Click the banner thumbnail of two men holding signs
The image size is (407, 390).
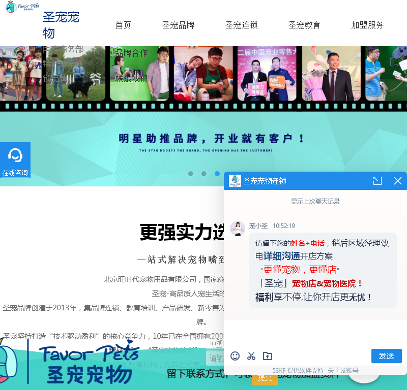click(x=267, y=73)
